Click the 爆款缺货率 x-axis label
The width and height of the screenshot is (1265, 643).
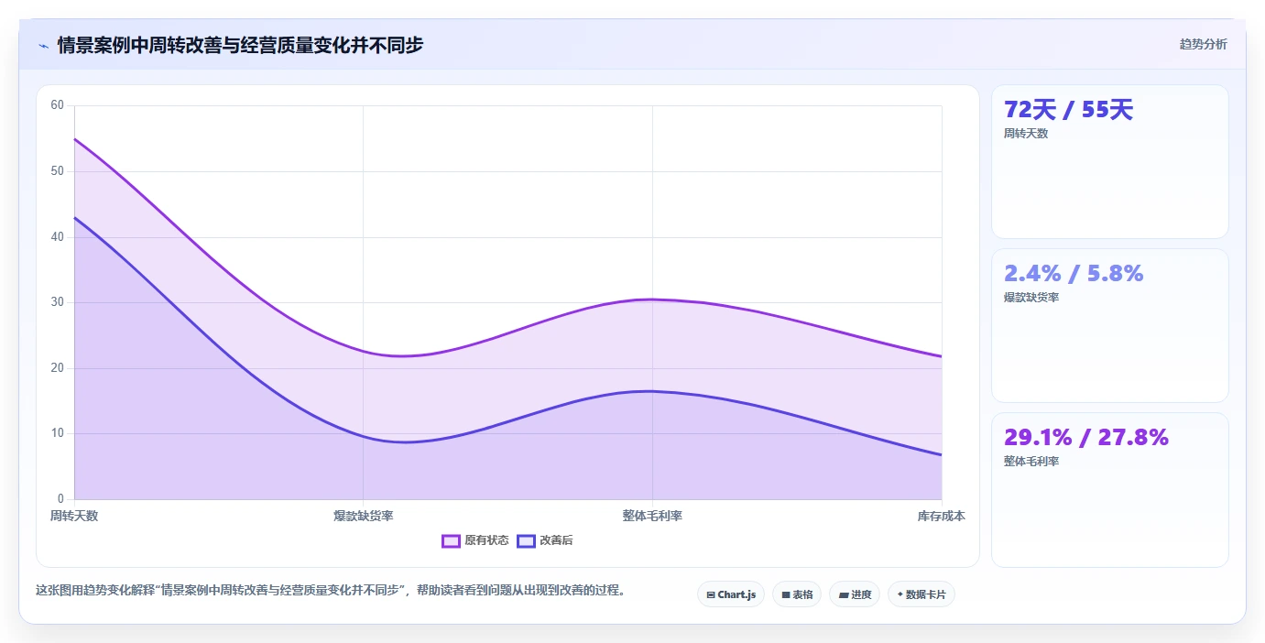pos(364,516)
